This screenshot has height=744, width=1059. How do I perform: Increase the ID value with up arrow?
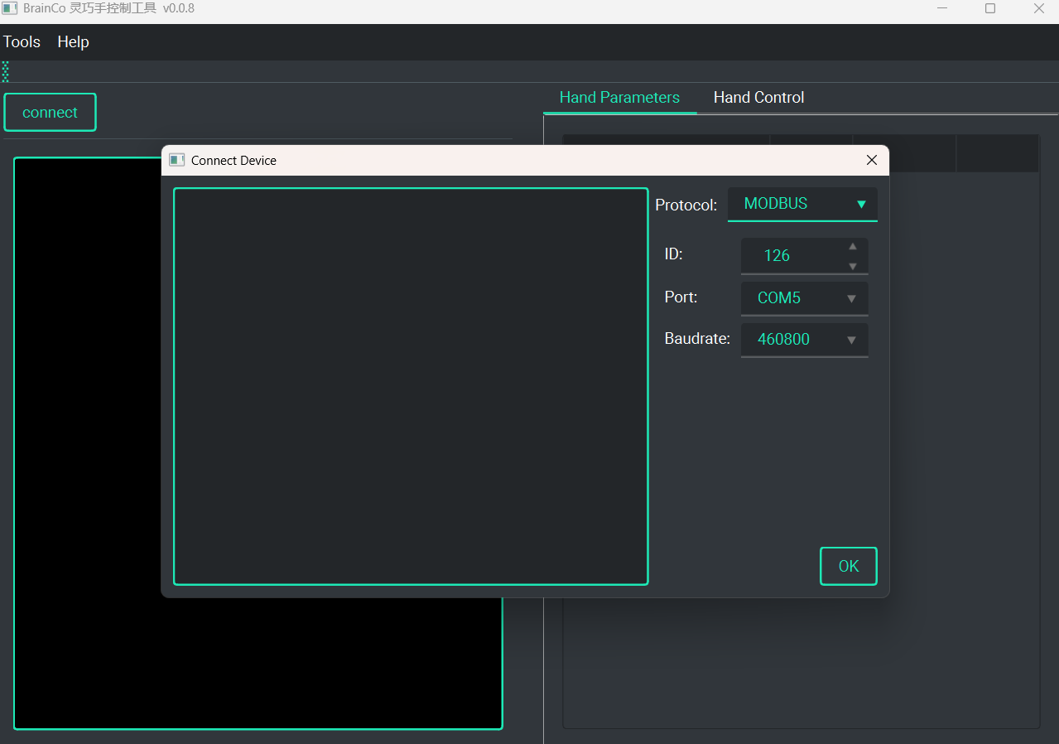853,246
